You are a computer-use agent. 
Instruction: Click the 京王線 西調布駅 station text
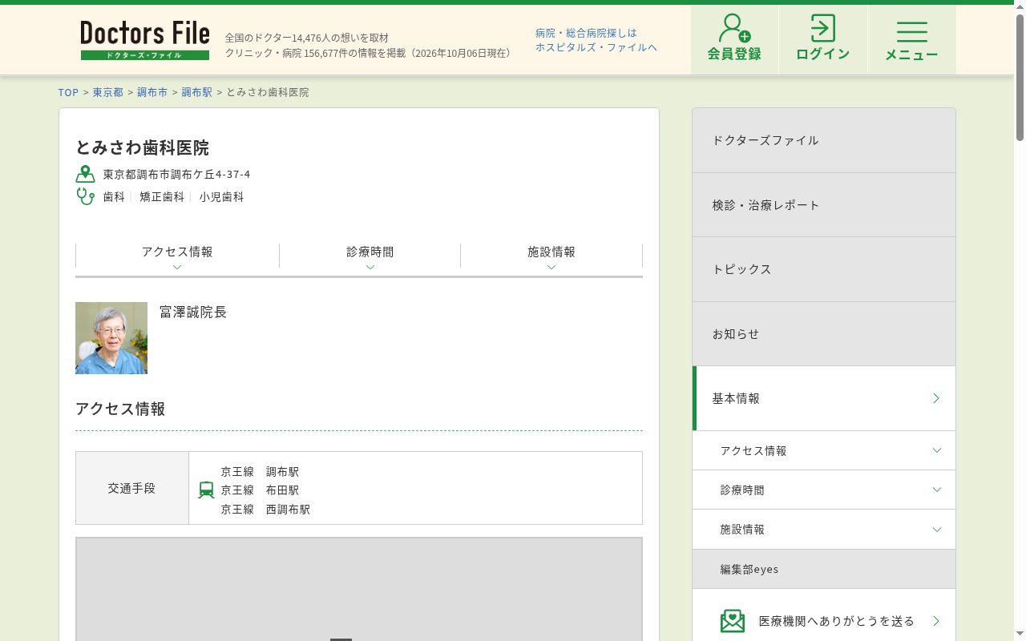265,510
